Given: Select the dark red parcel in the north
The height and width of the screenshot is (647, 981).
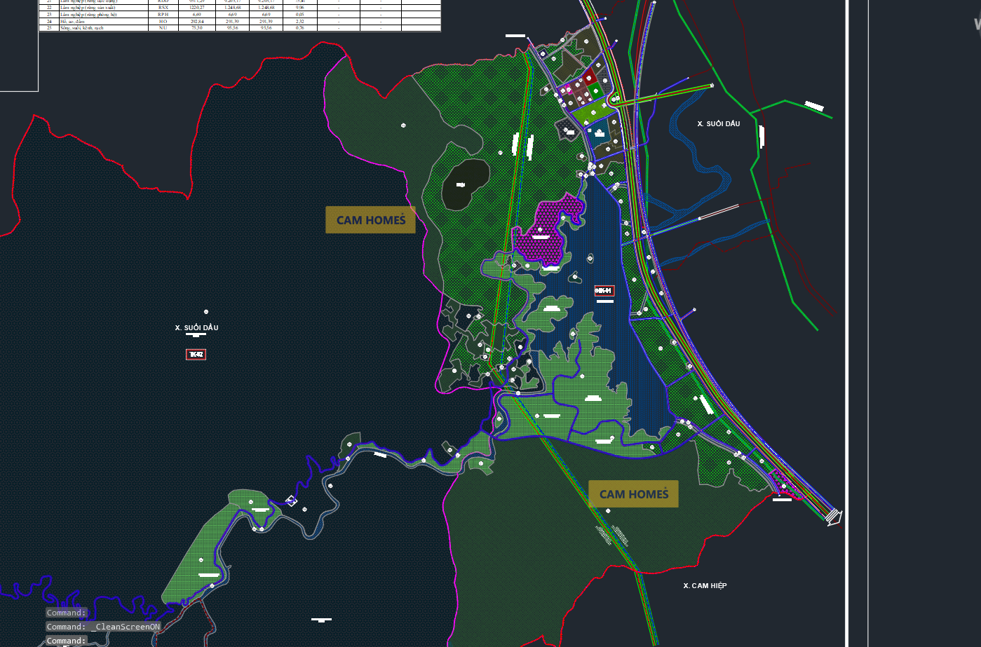Looking at the screenshot, I should point(590,76).
